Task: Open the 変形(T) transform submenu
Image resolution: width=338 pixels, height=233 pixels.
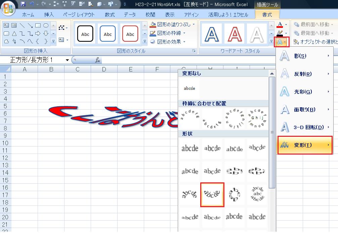Action: (x=305, y=145)
